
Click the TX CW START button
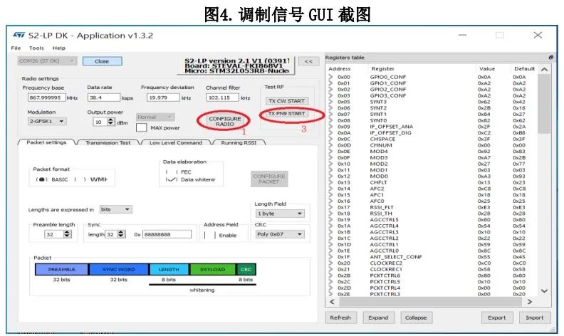287,100
